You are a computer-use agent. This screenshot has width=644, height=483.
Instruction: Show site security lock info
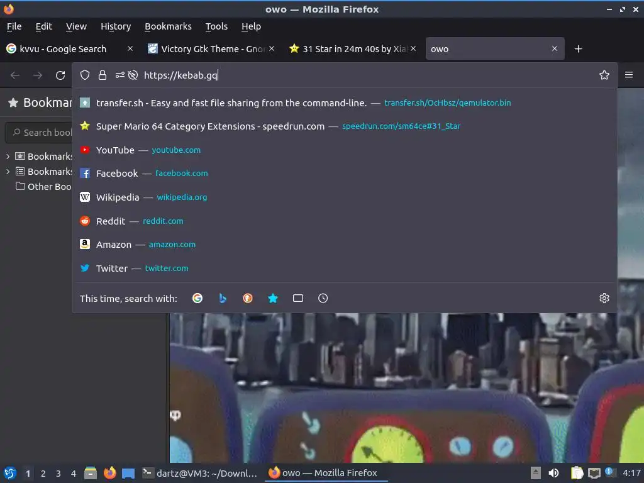coord(103,75)
